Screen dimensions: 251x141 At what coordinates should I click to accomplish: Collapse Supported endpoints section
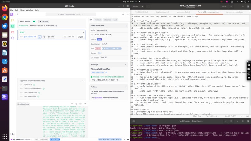(x=83, y=81)
